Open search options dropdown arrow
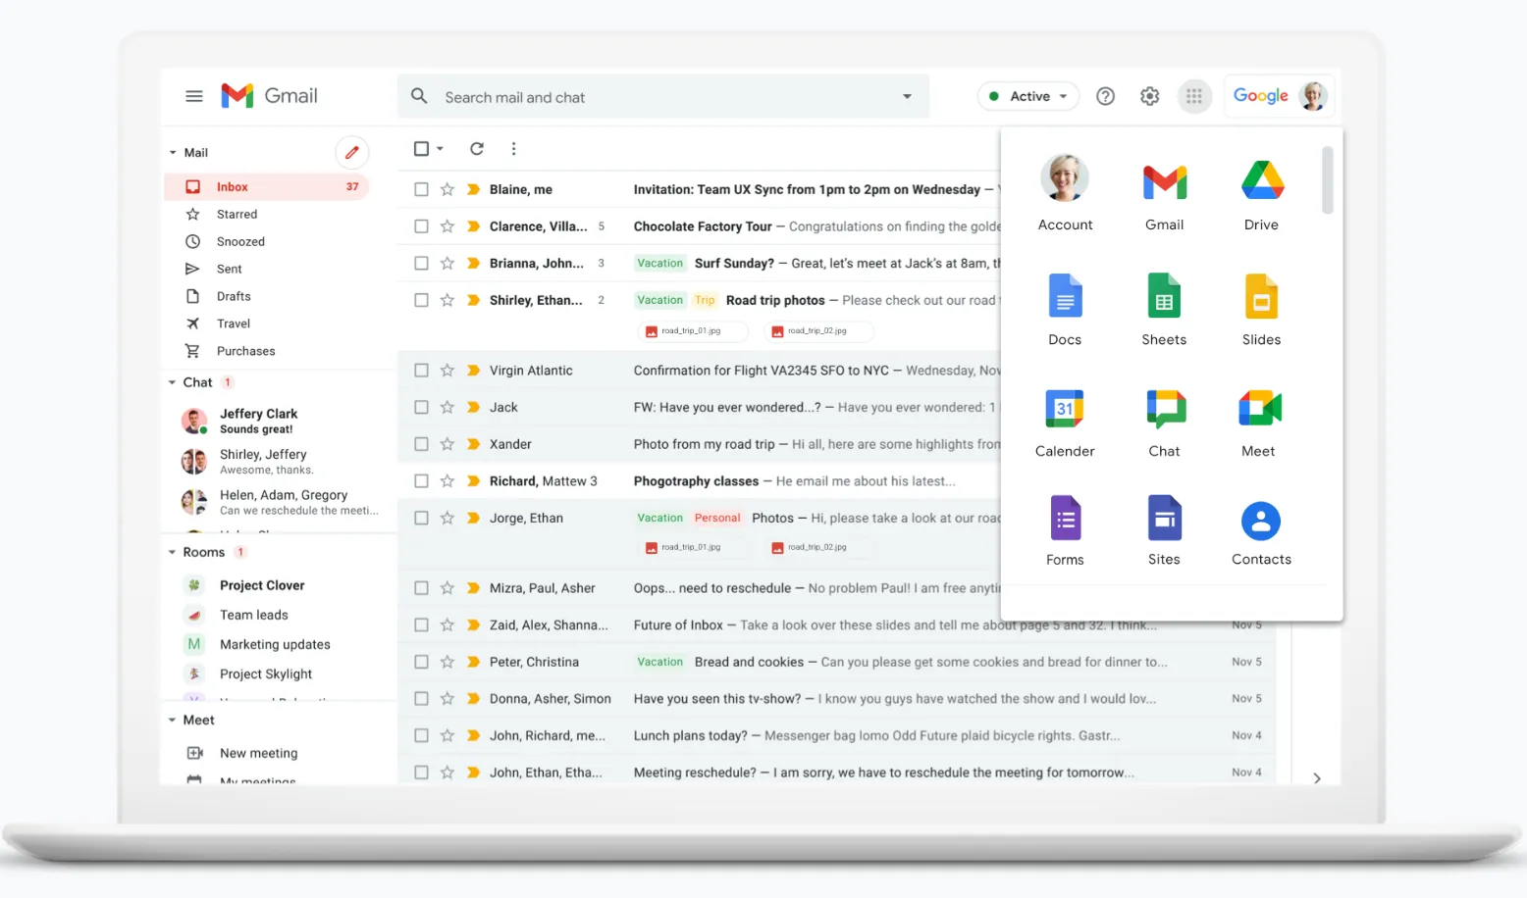This screenshot has width=1527, height=898. (x=907, y=96)
